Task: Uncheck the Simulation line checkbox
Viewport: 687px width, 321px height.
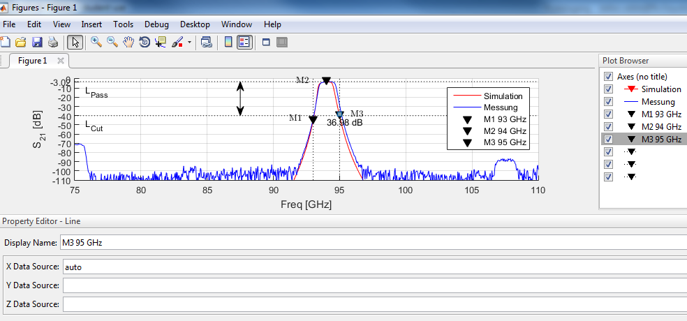Action: [x=607, y=89]
